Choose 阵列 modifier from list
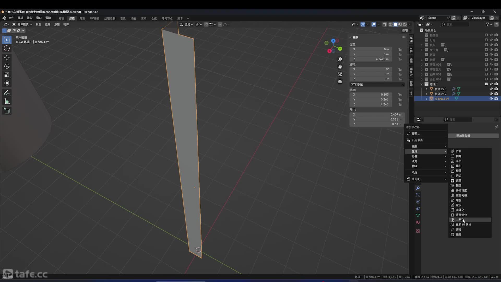 [x=470, y=151]
